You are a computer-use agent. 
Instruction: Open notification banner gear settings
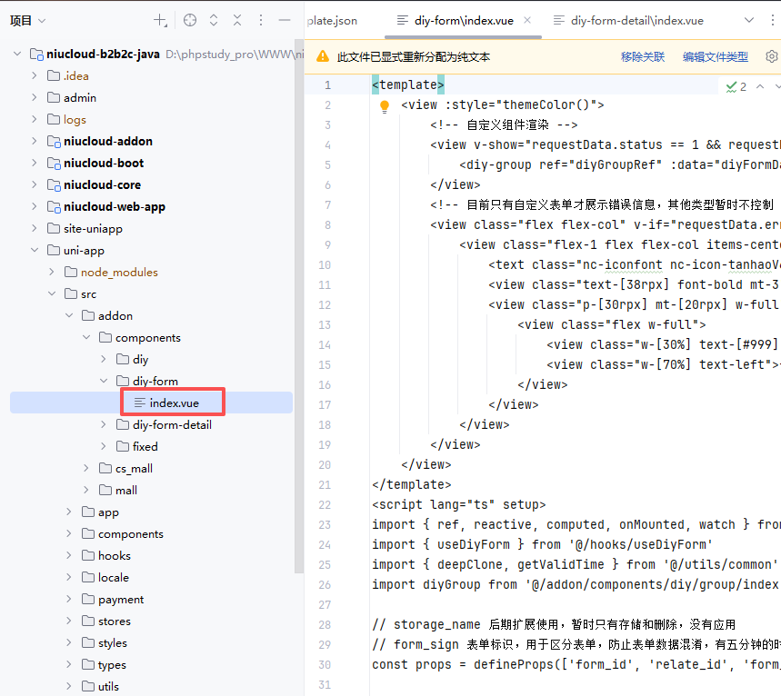pyautogui.click(x=771, y=56)
